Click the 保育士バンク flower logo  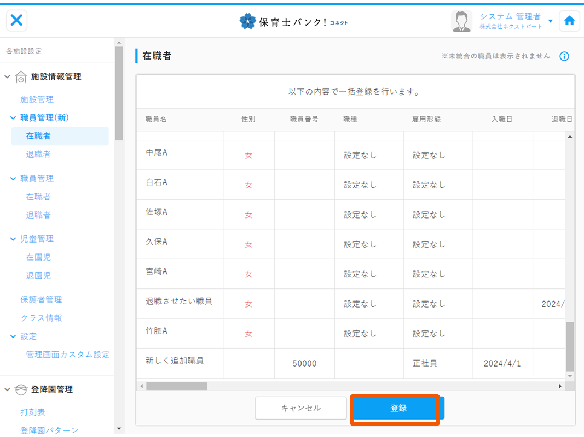(247, 21)
